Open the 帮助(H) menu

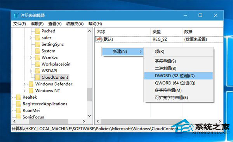tap(95, 24)
